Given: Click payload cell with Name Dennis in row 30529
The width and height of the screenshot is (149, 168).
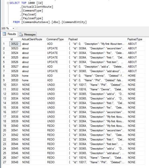Looking at the screenshot, I should point(97,76).
